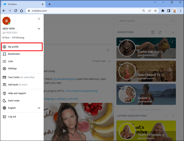The height and width of the screenshot is (141, 184).
Task: Reload the page
Action: 15,11
